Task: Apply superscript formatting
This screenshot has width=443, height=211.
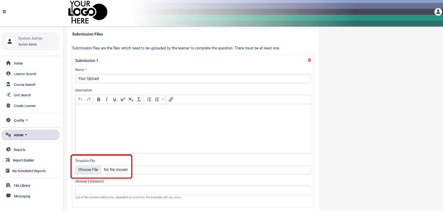Action: tap(122, 100)
